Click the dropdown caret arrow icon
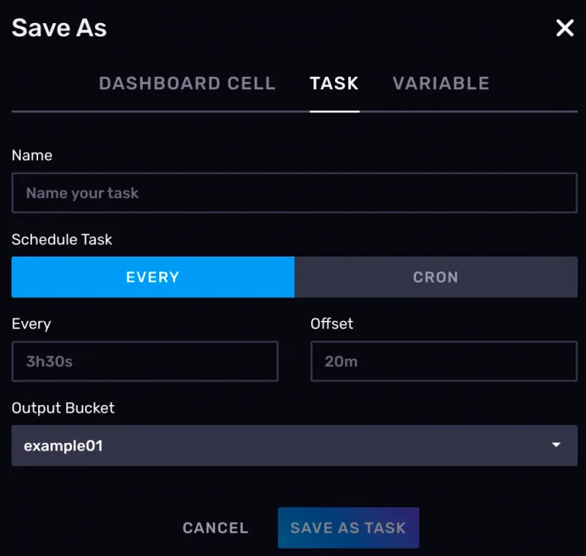This screenshot has width=586, height=556. [x=556, y=445]
